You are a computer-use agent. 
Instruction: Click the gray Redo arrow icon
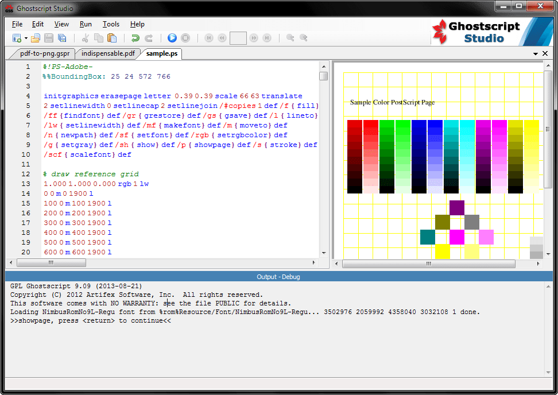click(149, 38)
